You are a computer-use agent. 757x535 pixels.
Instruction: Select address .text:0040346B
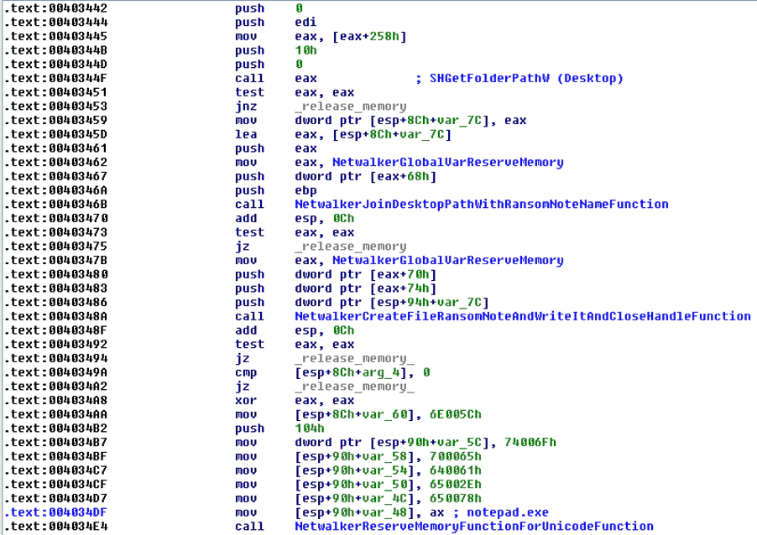pyautogui.click(x=55, y=204)
